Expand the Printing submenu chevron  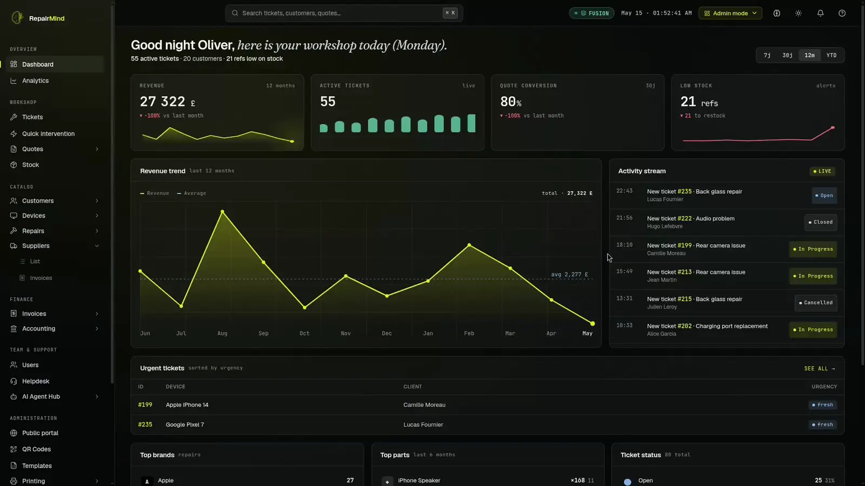point(97,481)
